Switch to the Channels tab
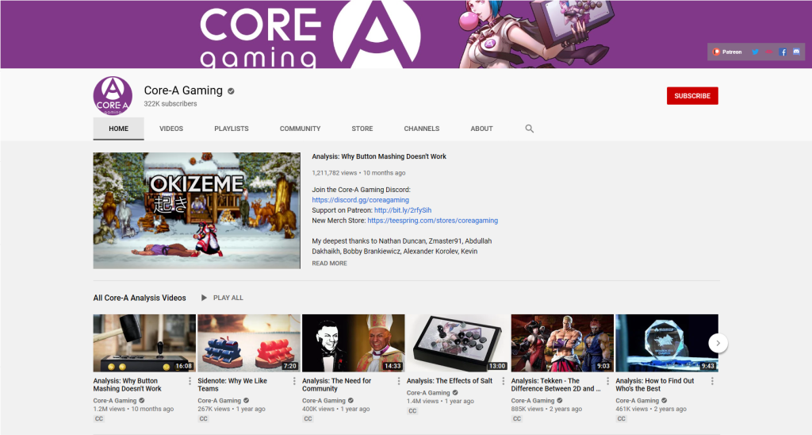The height and width of the screenshot is (435, 812). pos(422,129)
